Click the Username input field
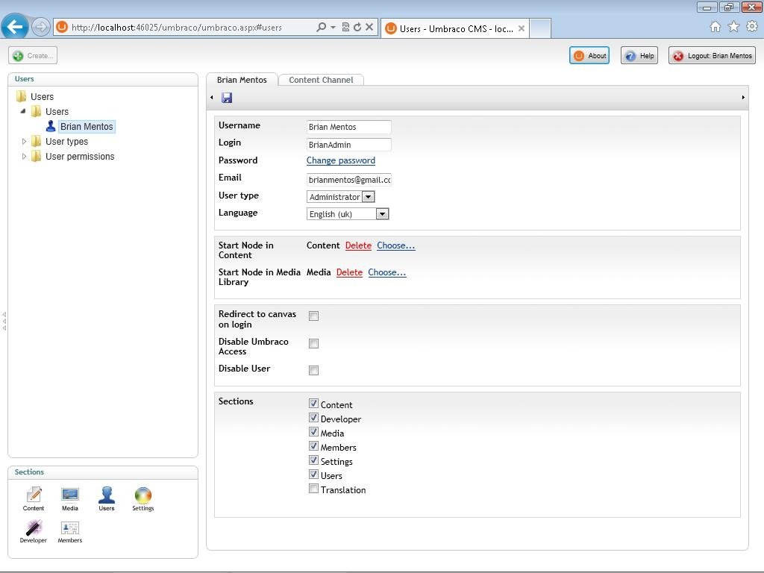Image resolution: width=764 pixels, height=573 pixels. (x=349, y=127)
